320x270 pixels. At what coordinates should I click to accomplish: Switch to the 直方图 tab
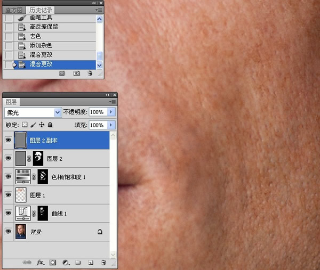[14, 10]
